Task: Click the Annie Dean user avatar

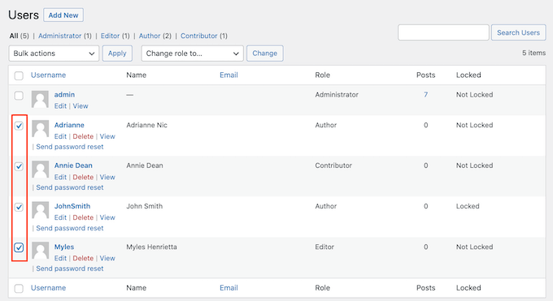Action: 40,170
